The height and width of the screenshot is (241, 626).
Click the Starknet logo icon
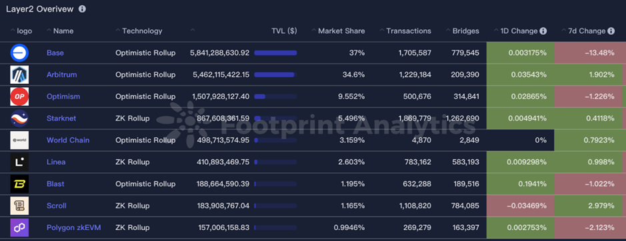[19, 118]
